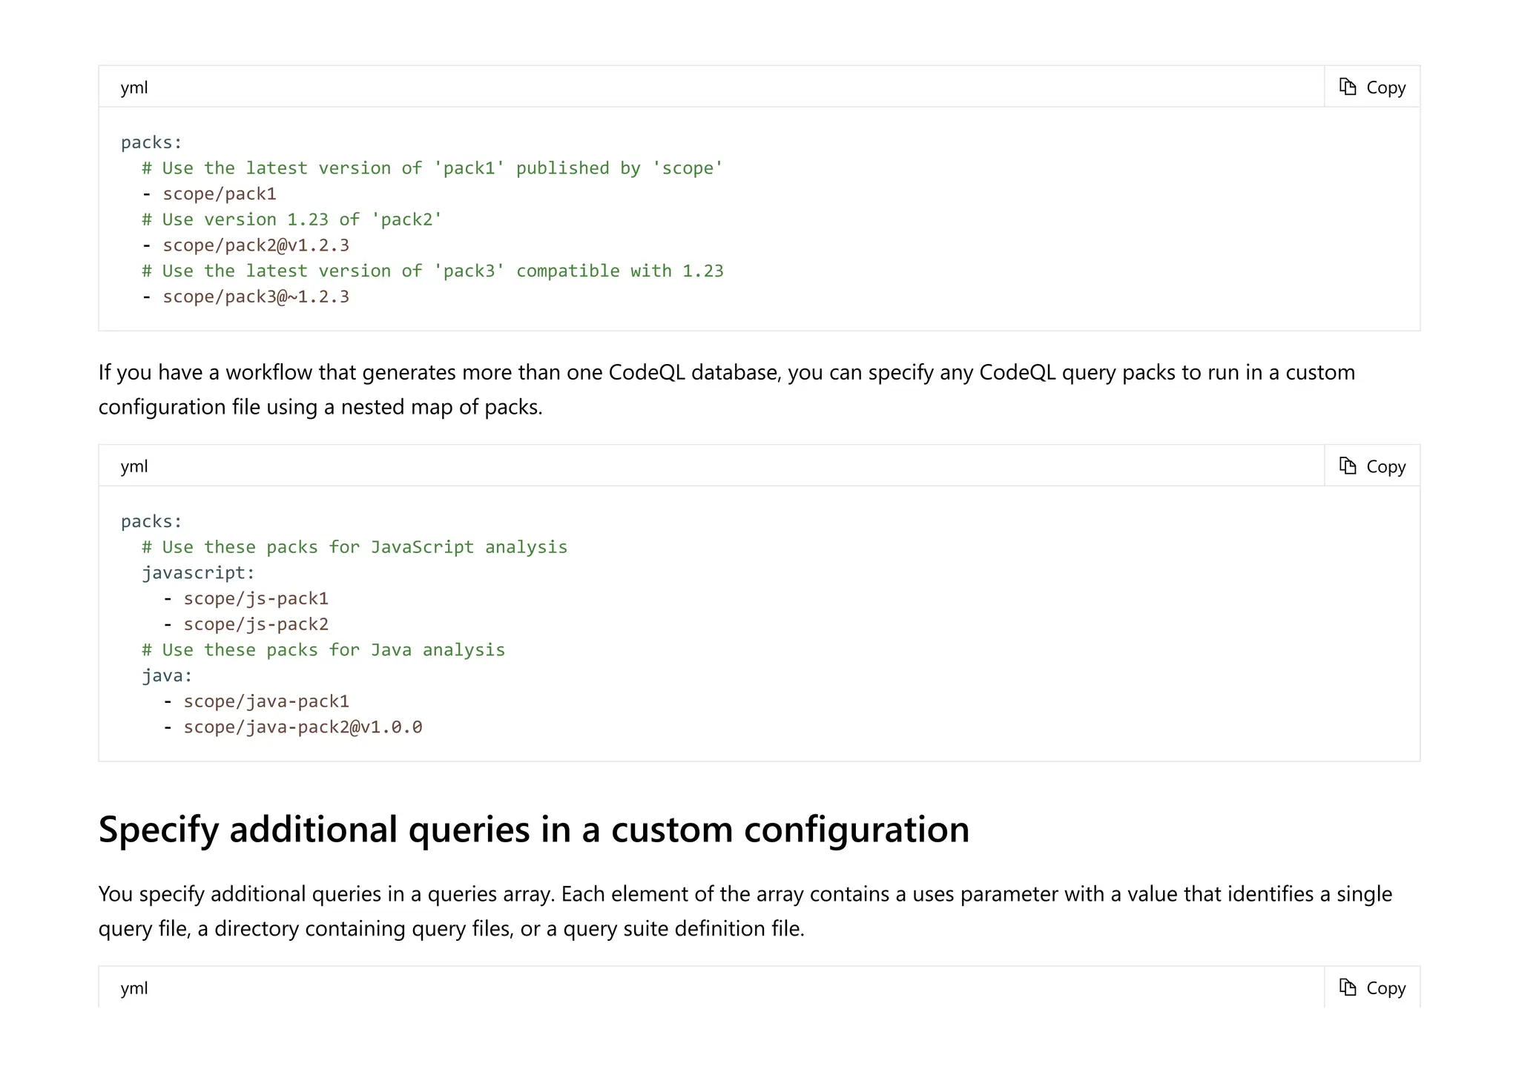Click the line 'scope/java-pack1'
This screenshot has width=1519, height=1075.
coord(266,701)
